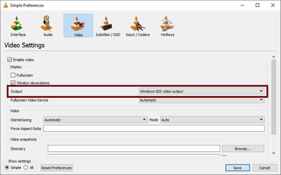This screenshot has width=281, height=175.
Task: Click the Deinterlacing label
Action: pos(21,120)
